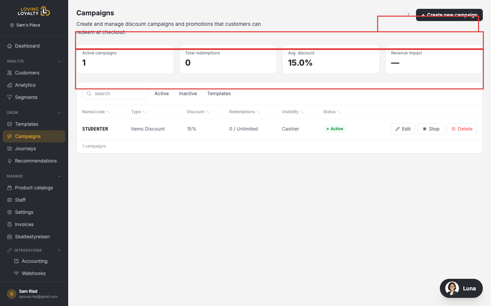
Task: Click the Items Discount type cell
Action: 148,129
